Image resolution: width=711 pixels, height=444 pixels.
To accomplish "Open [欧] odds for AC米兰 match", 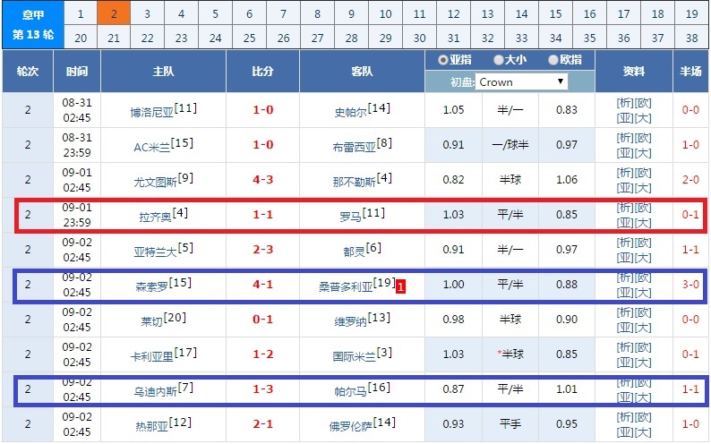I will (643, 138).
